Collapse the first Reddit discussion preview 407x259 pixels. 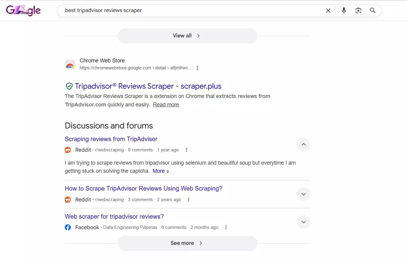click(x=303, y=144)
